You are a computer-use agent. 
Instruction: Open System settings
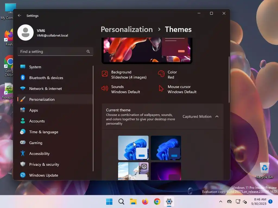[x=55, y=67]
